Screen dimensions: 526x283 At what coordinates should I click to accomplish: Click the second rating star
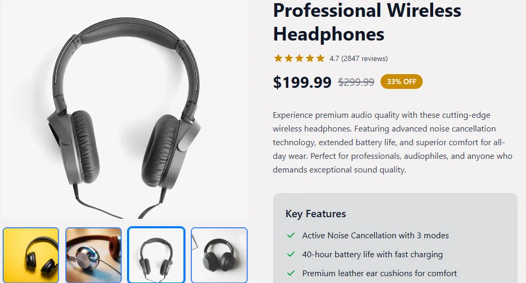pyautogui.click(x=288, y=58)
